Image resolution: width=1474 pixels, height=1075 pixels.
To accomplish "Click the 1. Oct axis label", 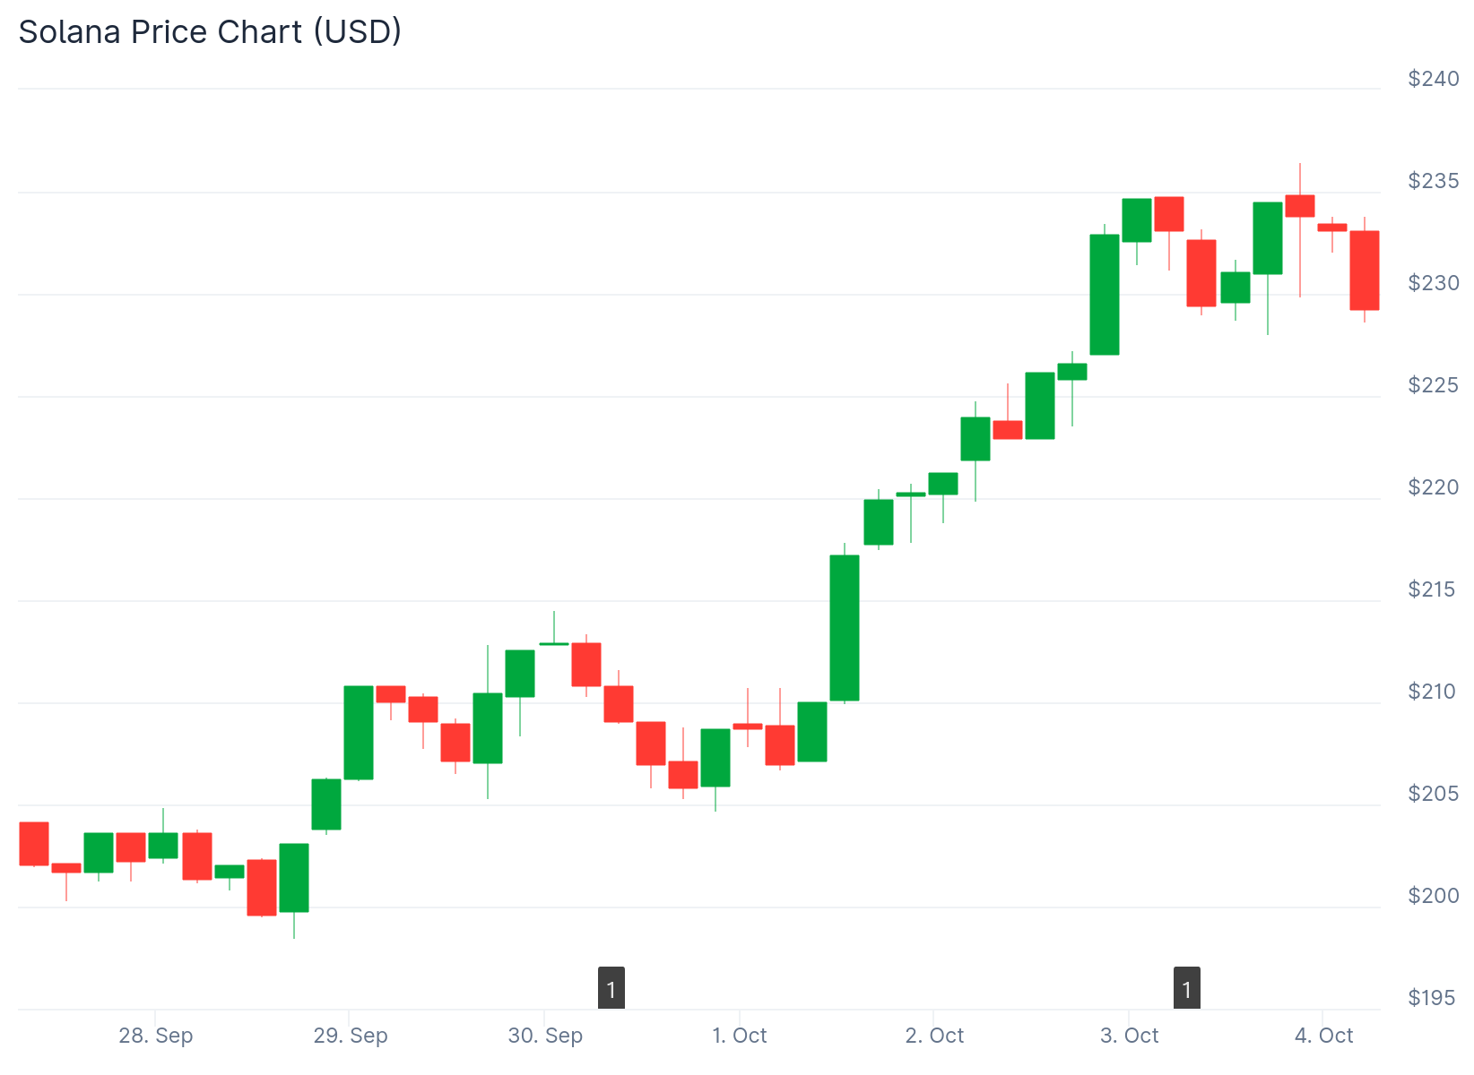I will pyautogui.click(x=740, y=1036).
